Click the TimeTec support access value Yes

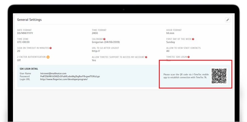(x=94, y=60)
